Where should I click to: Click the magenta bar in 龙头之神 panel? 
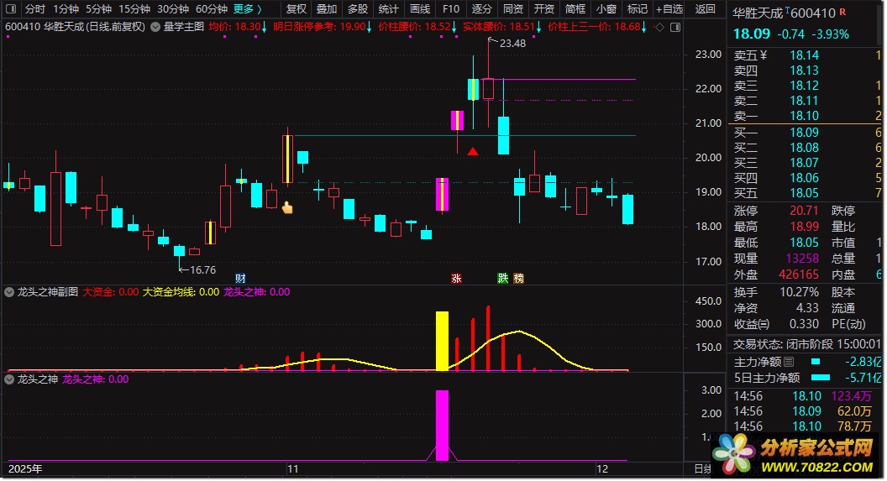tap(442, 425)
